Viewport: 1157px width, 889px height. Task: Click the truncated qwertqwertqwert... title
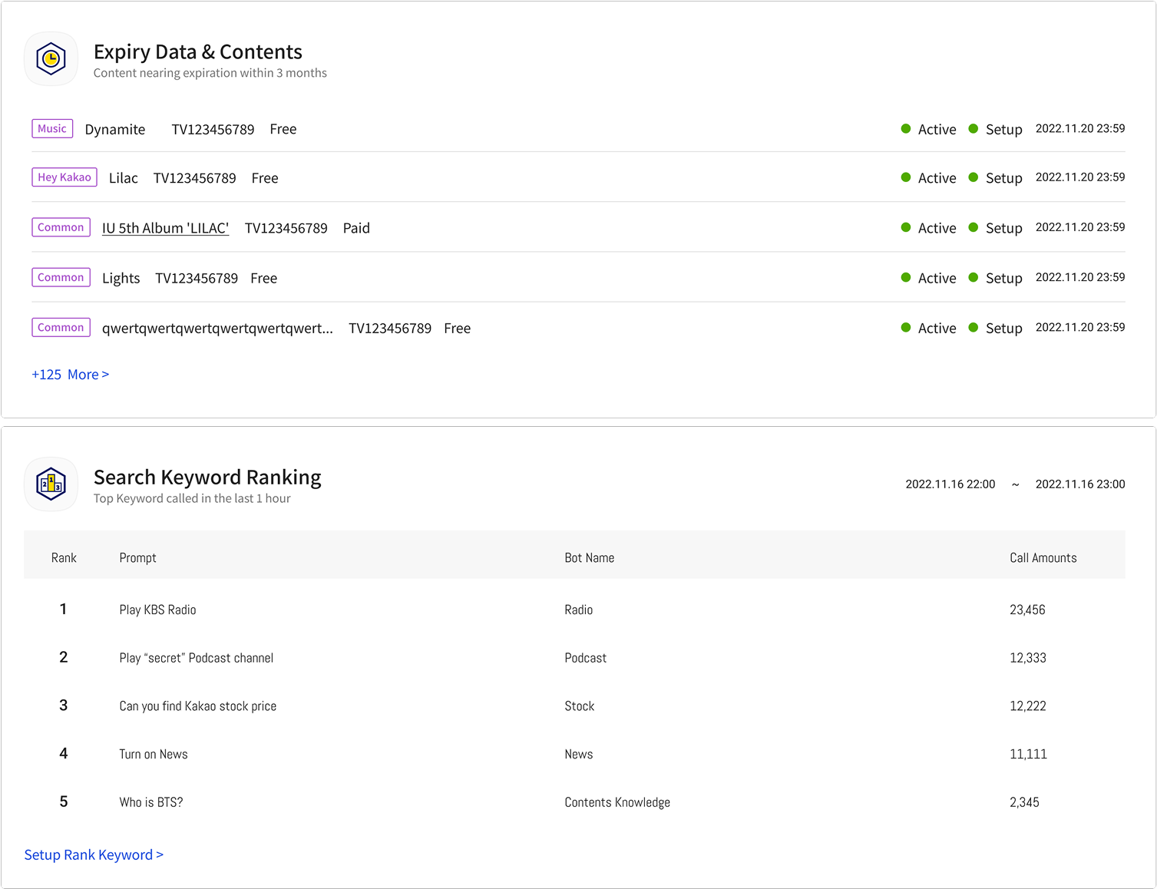coord(217,329)
